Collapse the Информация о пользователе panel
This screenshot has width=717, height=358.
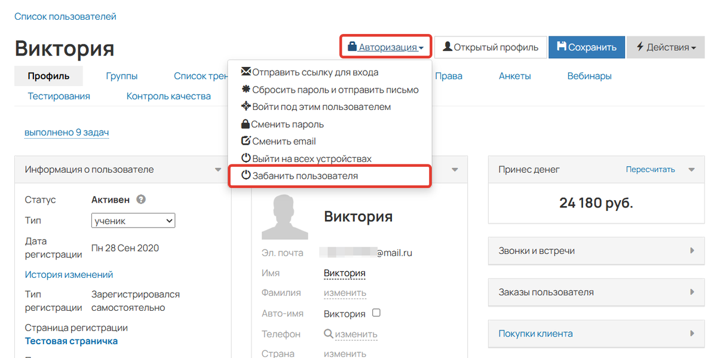(219, 170)
